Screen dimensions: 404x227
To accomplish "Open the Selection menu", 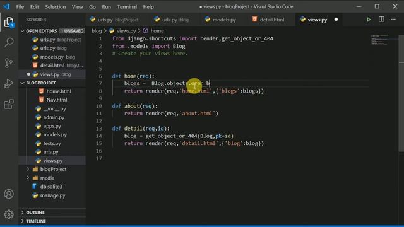I will 56,7.
